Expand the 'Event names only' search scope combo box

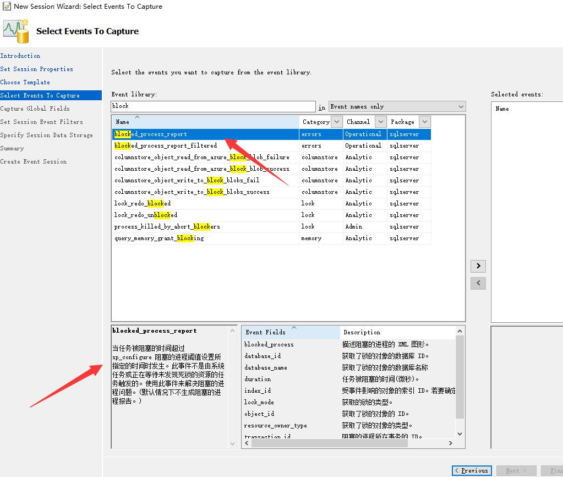point(397,106)
